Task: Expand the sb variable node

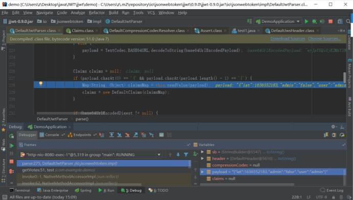Action: [x=202, y=152]
